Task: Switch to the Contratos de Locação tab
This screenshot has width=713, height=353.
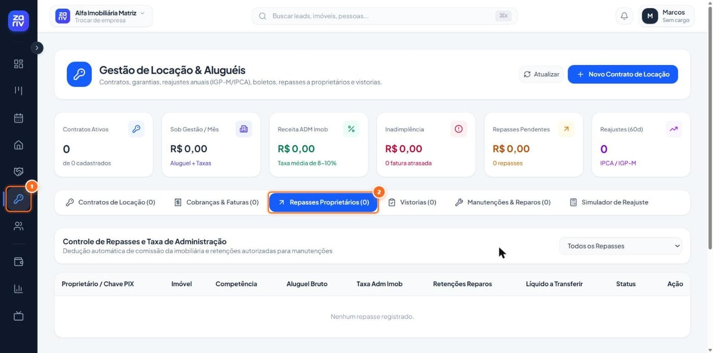Action: tap(111, 202)
